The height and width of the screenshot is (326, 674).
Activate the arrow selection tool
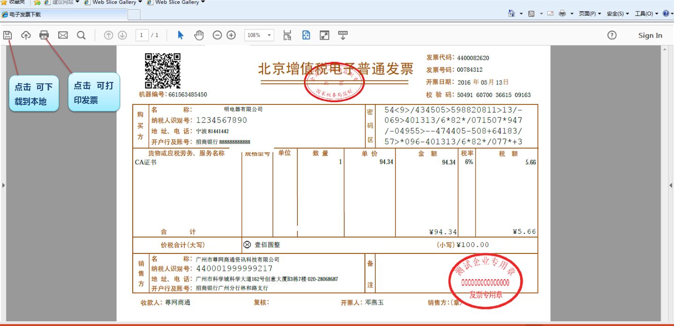click(181, 35)
